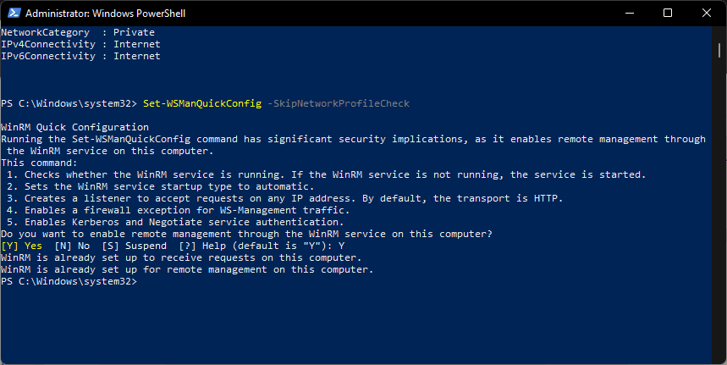The height and width of the screenshot is (365, 727).
Task: Click the WinRM Quick Configuration heading
Action: pyautogui.click(x=74, y=127)
